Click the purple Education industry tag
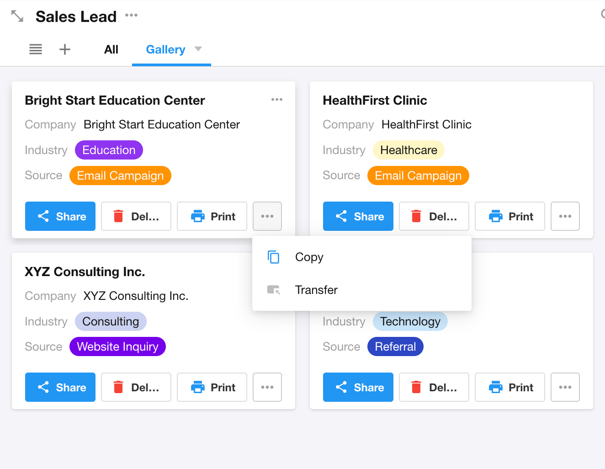The image size is (605, 469). [x=109, y=150]
